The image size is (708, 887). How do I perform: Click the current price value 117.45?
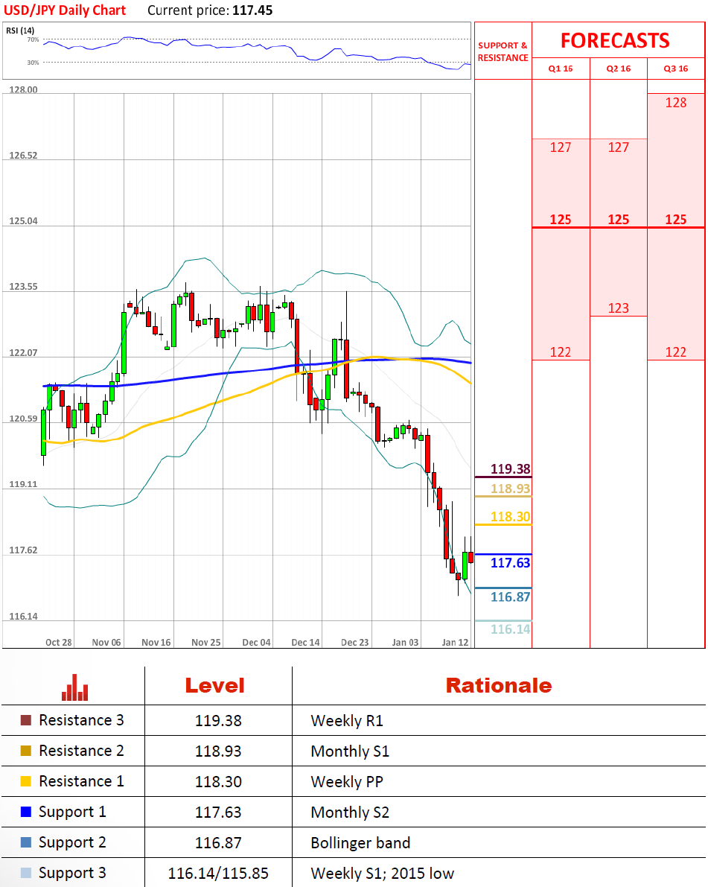point(252,10)
